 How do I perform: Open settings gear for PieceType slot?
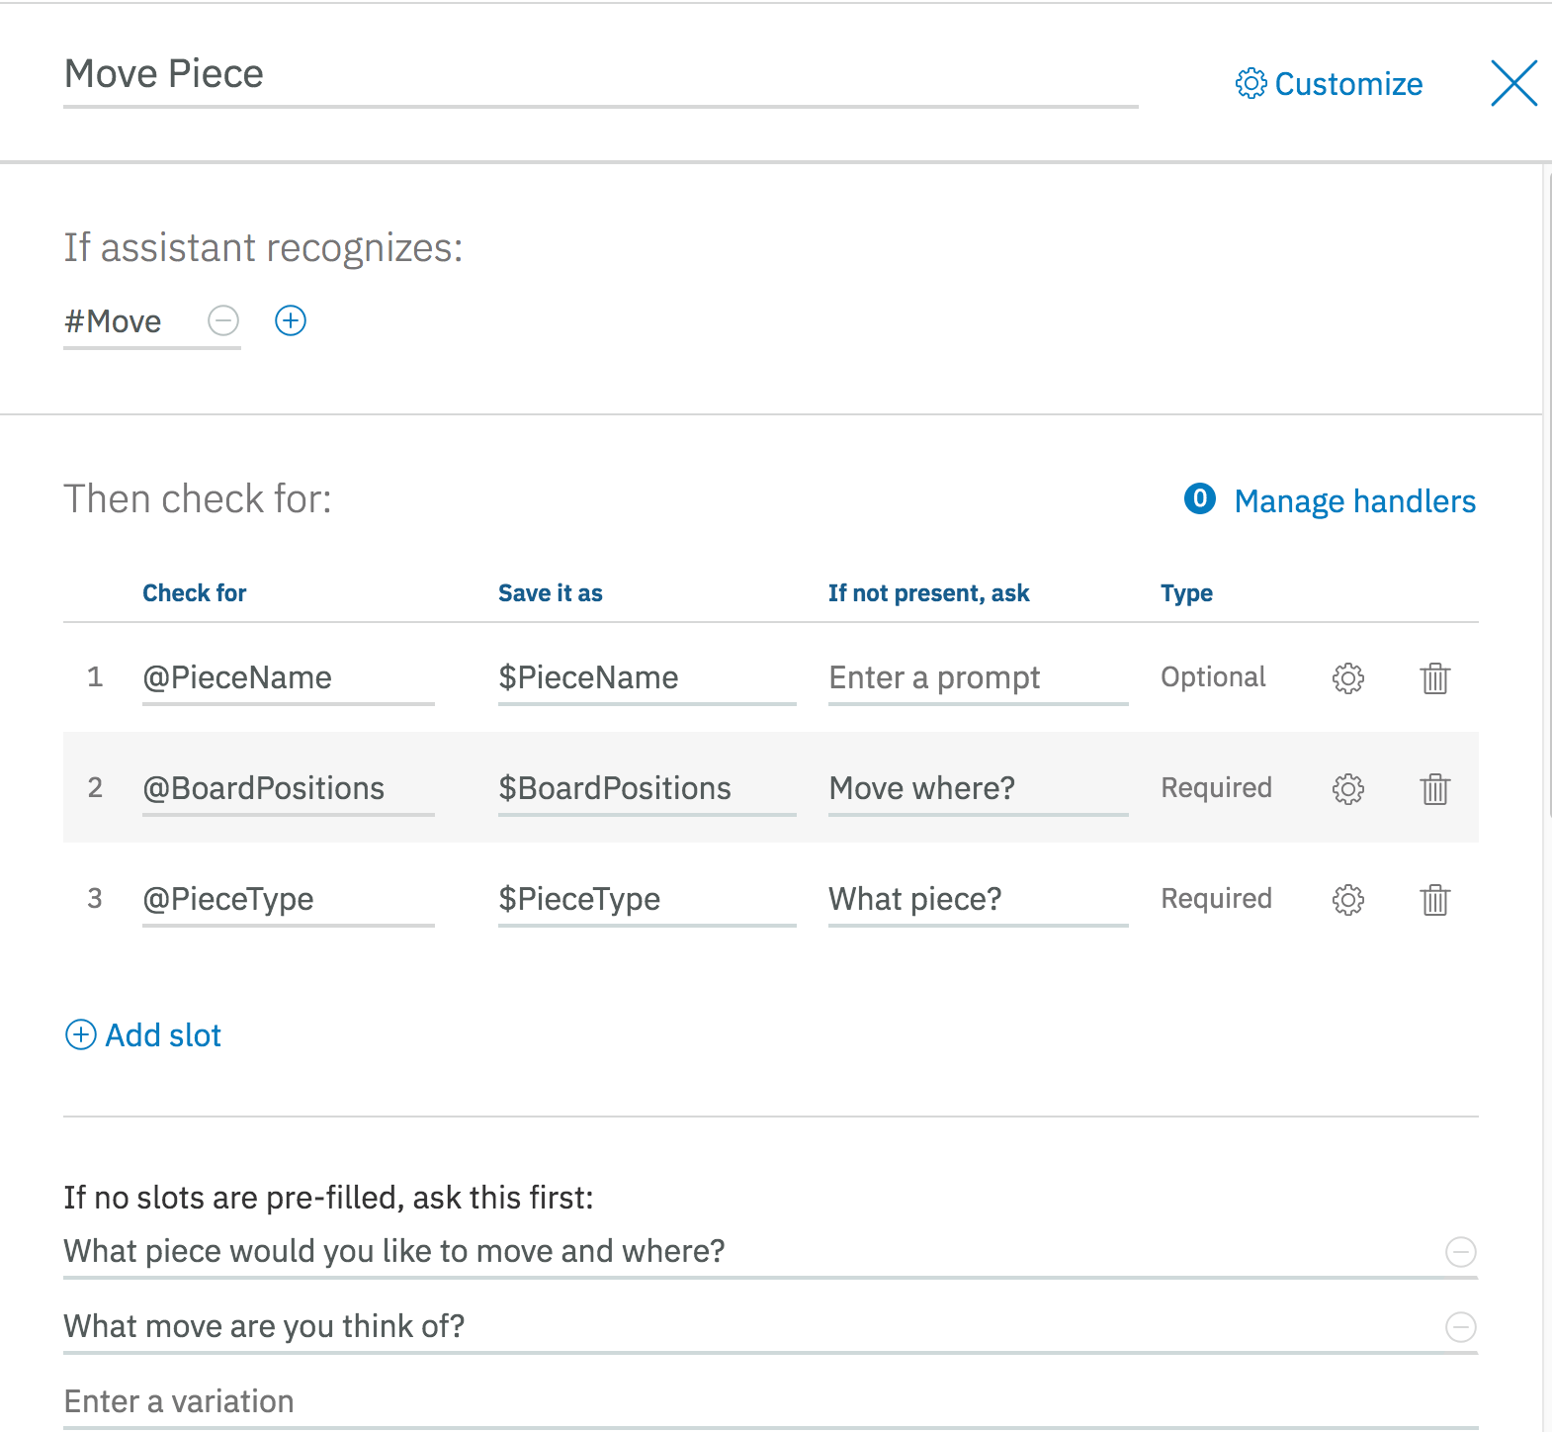pos(1348,900)
